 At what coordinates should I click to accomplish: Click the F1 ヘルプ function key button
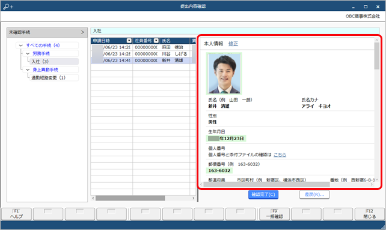(x=16, y=214)
